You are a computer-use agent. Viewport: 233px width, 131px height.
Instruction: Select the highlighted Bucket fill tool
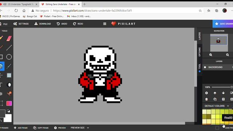[2, 66]
